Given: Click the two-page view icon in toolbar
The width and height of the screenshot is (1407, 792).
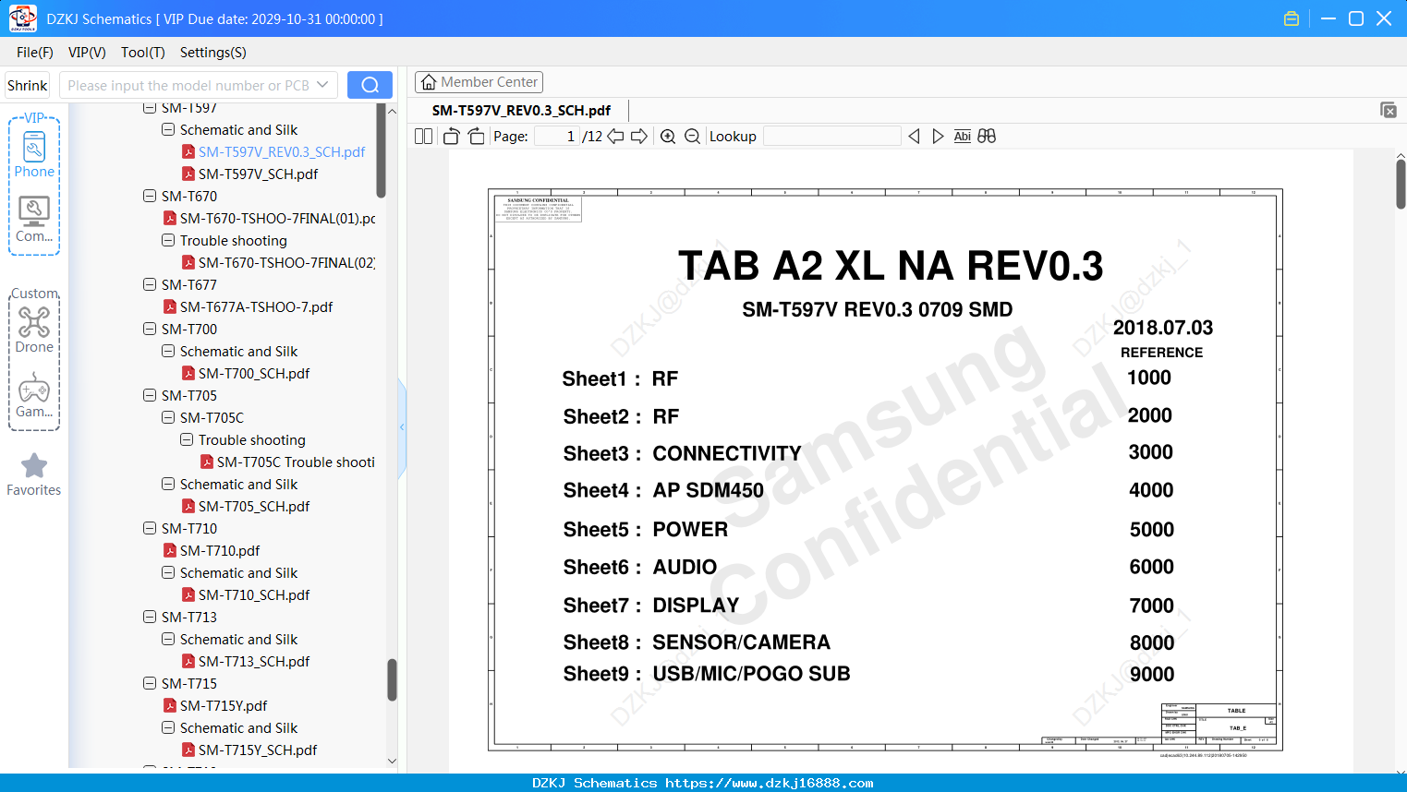Looking at the screenshot, I should [x=423, y=137].
